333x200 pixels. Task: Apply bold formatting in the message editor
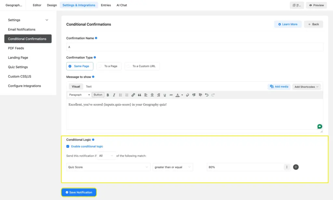point(108,95)
